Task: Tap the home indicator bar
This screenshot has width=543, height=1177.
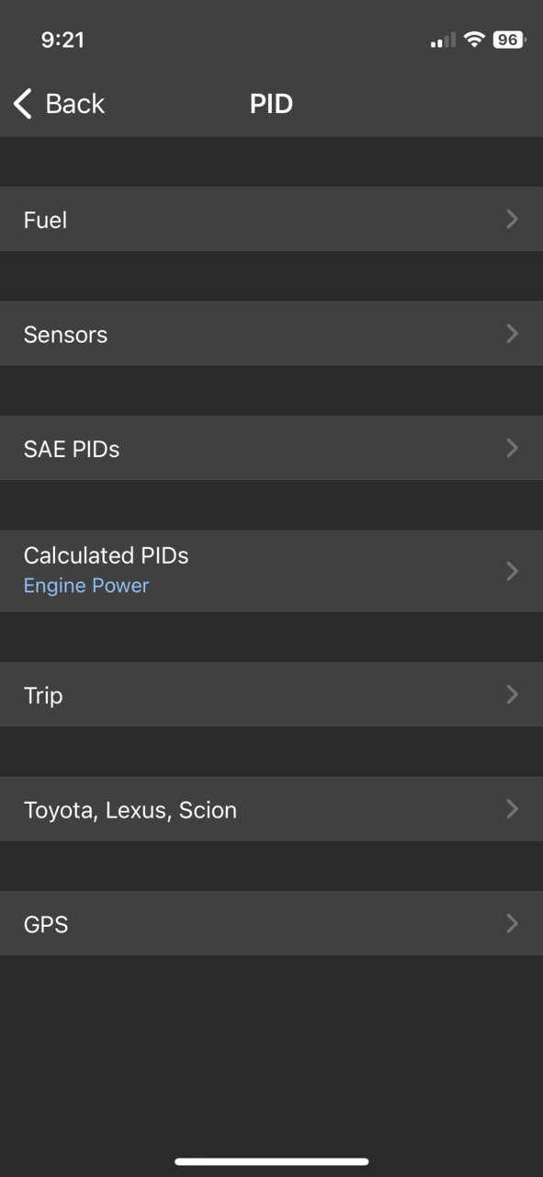Action: point(272,1161)
